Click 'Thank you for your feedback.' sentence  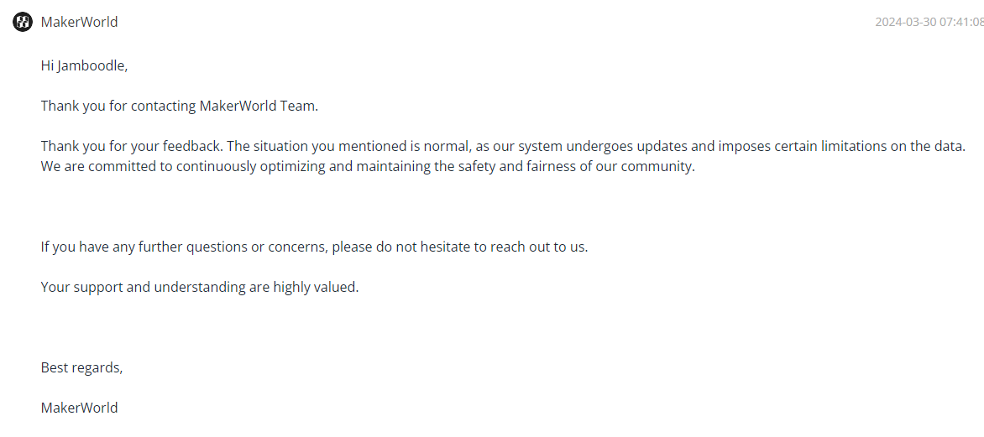point(132,146)
